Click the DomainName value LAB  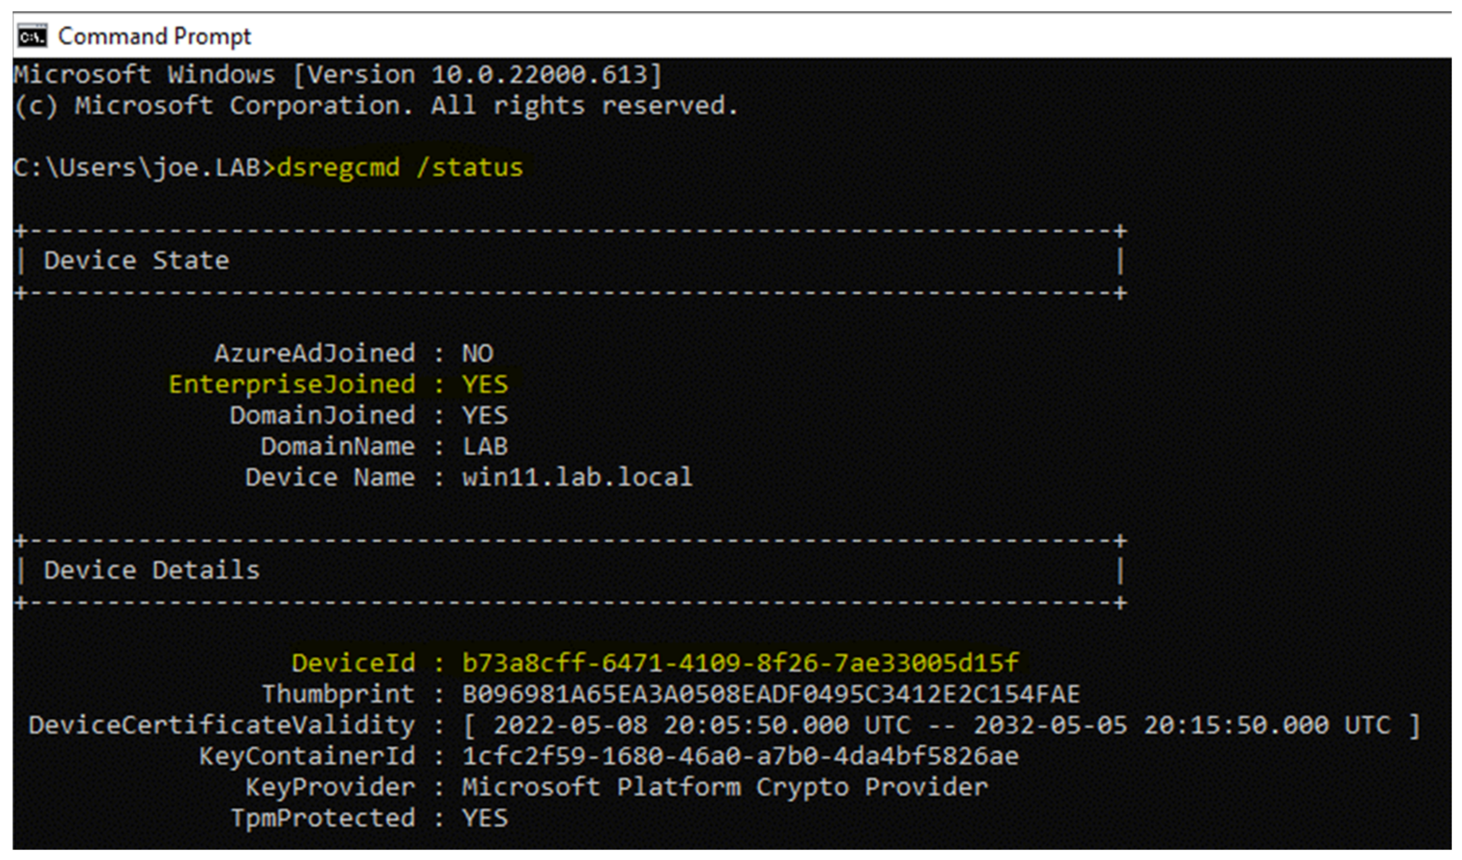484,446
